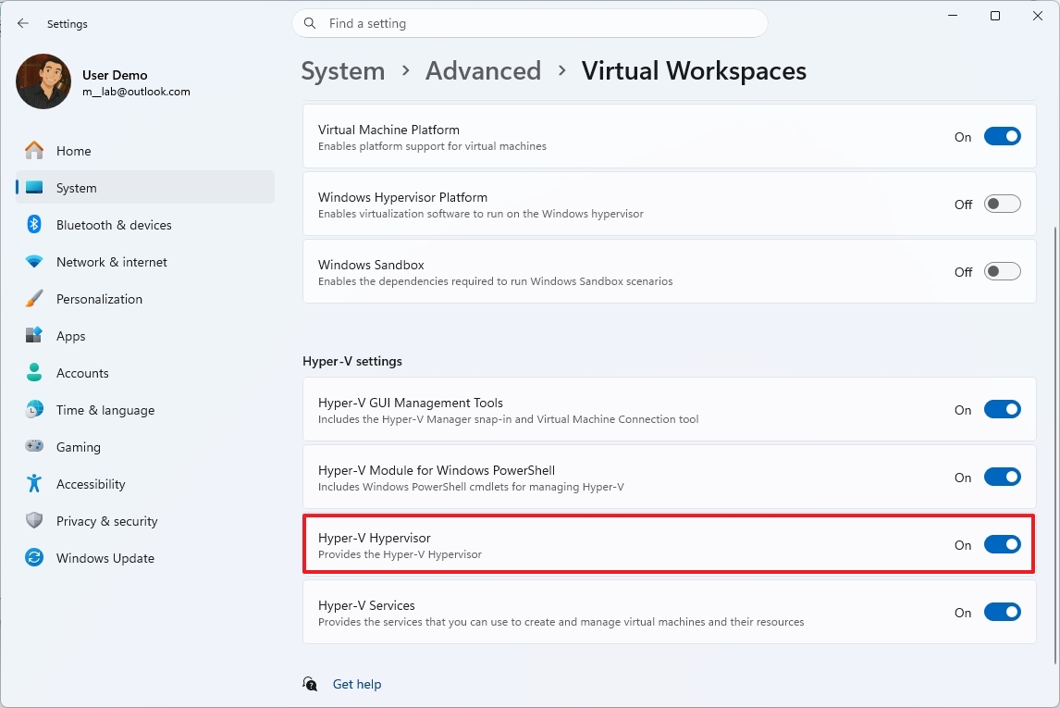Open Personalization settings

[99, 298]
